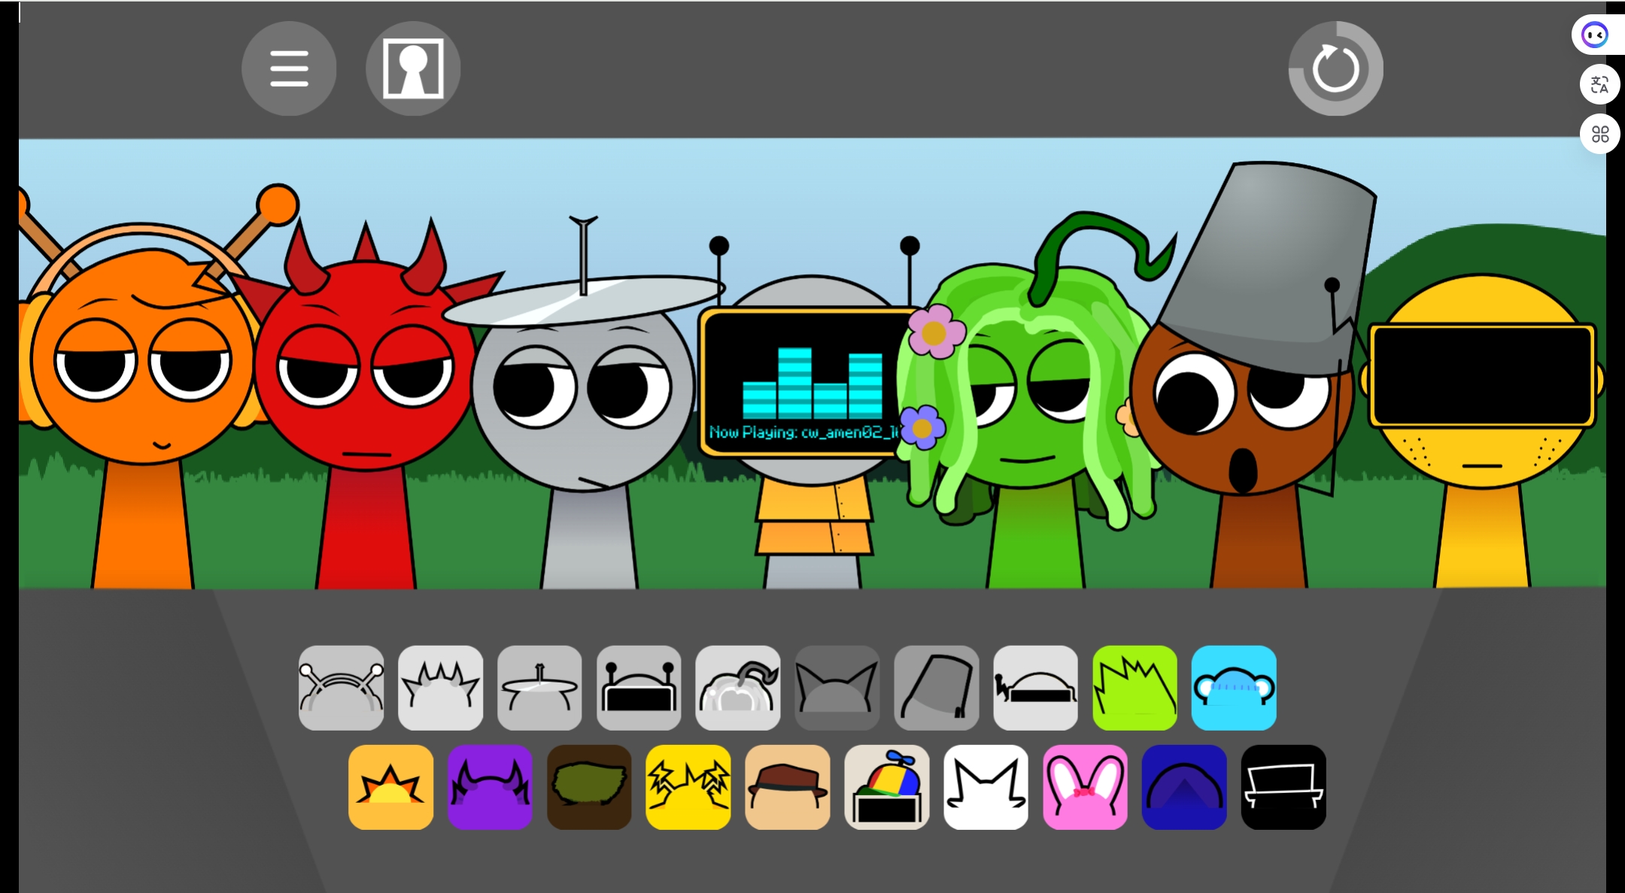Select the tan brown fedora hat icon
The width and height of the screenshot is (1625, 893).
coord(788,787)
